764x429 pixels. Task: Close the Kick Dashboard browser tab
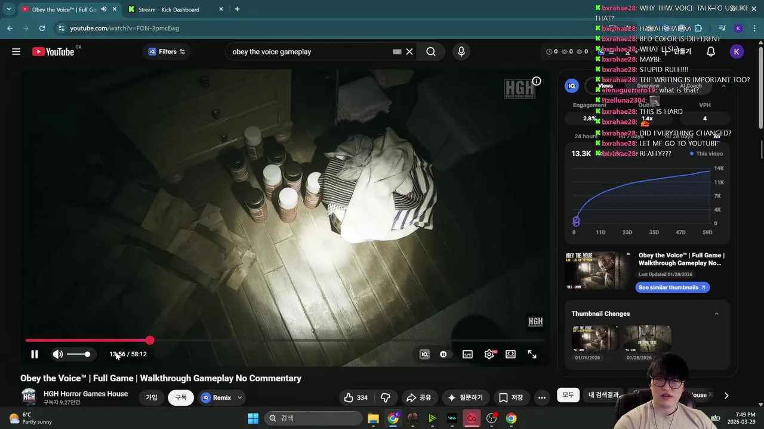[221, 10]
